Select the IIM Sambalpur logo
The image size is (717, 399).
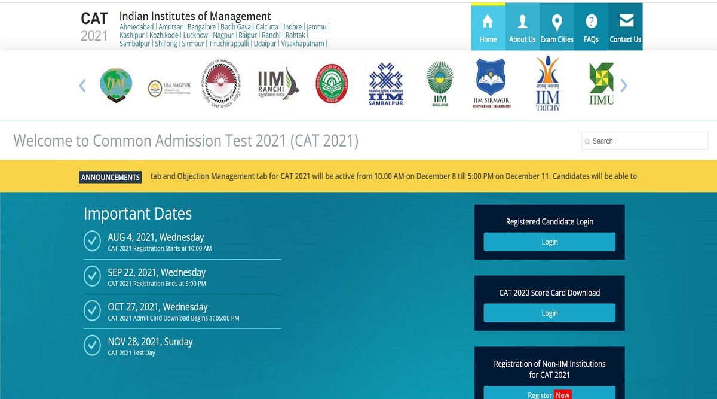[385, 85]
